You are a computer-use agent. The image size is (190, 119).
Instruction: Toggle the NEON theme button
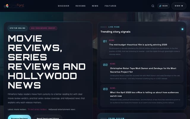[x=164, y=6]
